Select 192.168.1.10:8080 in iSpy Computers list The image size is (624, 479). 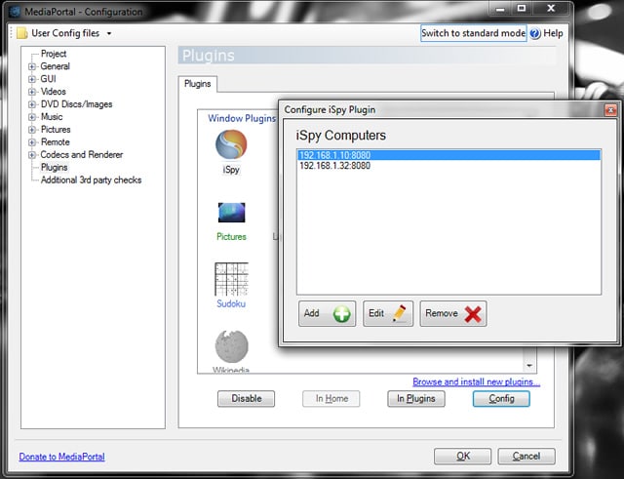(448, 155)
